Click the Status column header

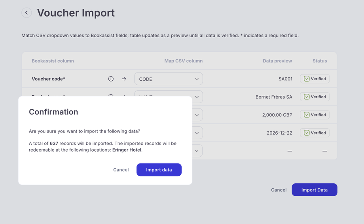pos(319,61)
